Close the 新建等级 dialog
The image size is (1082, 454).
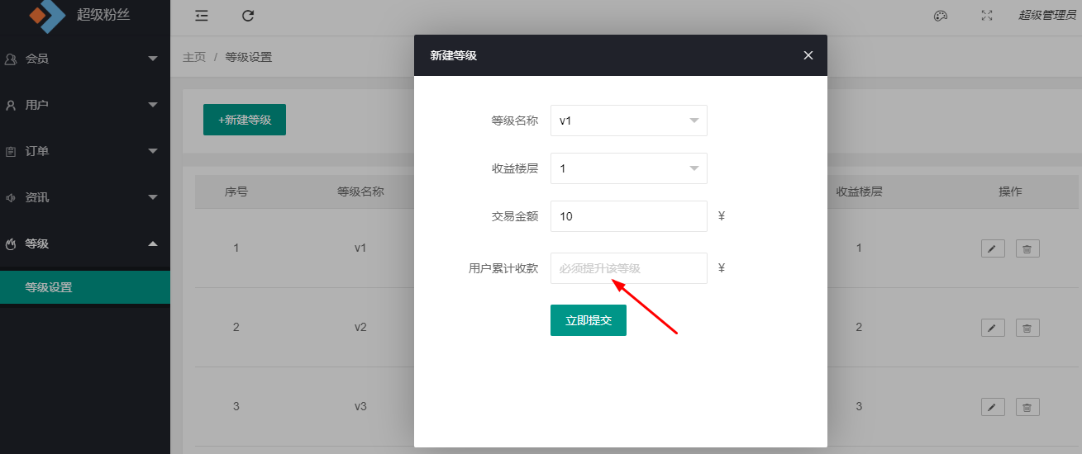[808, 55]
